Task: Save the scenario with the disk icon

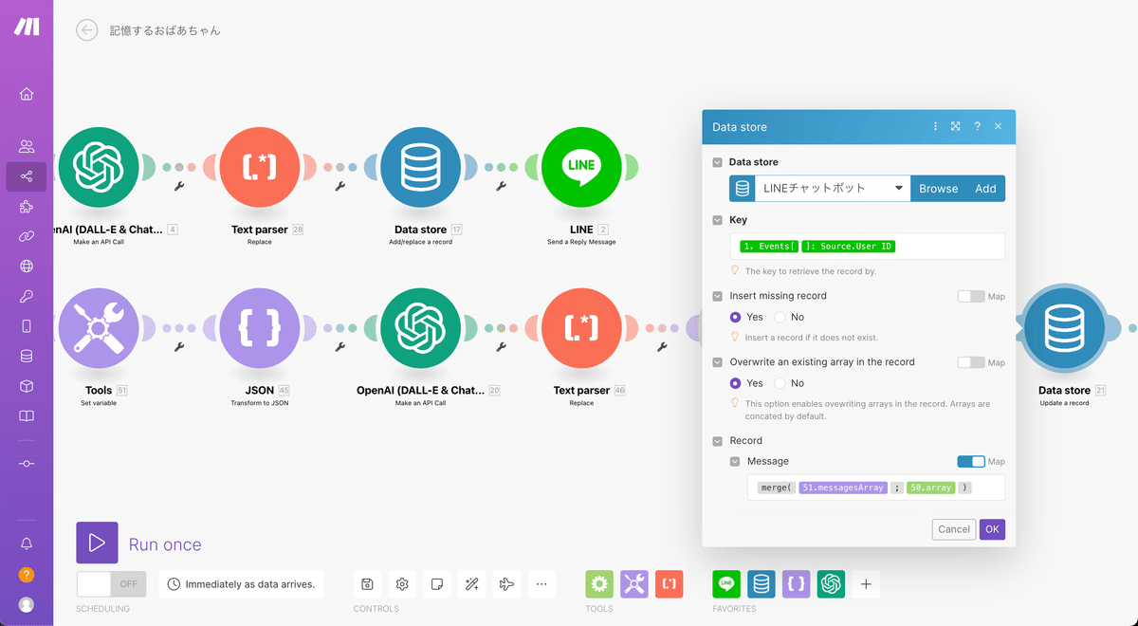Action: pos(367,584)
